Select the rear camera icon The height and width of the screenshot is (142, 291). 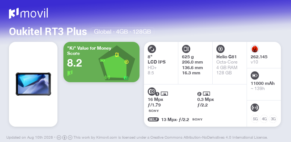(152, 92)
